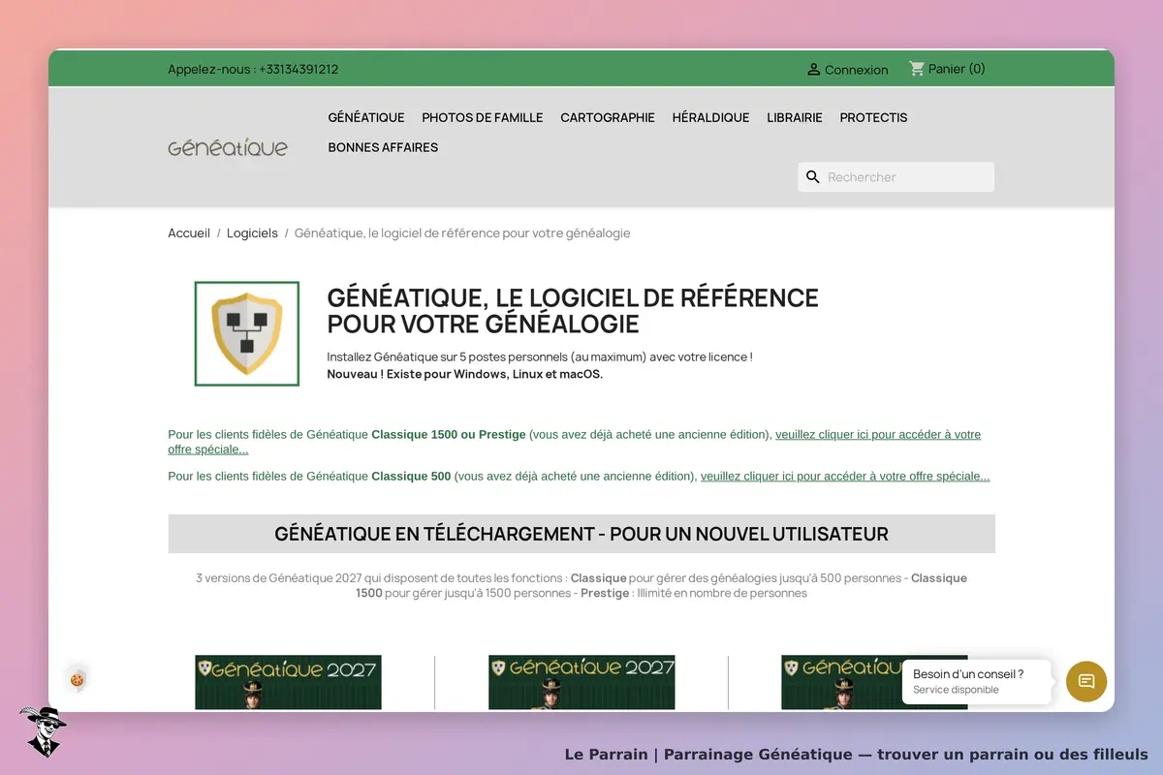Click the Généatique logo in header

click(228, 147)
